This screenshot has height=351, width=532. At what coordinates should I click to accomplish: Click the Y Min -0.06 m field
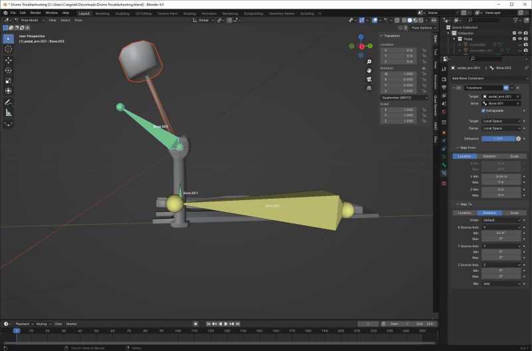coord(501,177)
